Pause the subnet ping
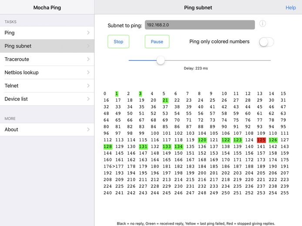The width and height of the screenshot is (302, 226). point(157,42)
